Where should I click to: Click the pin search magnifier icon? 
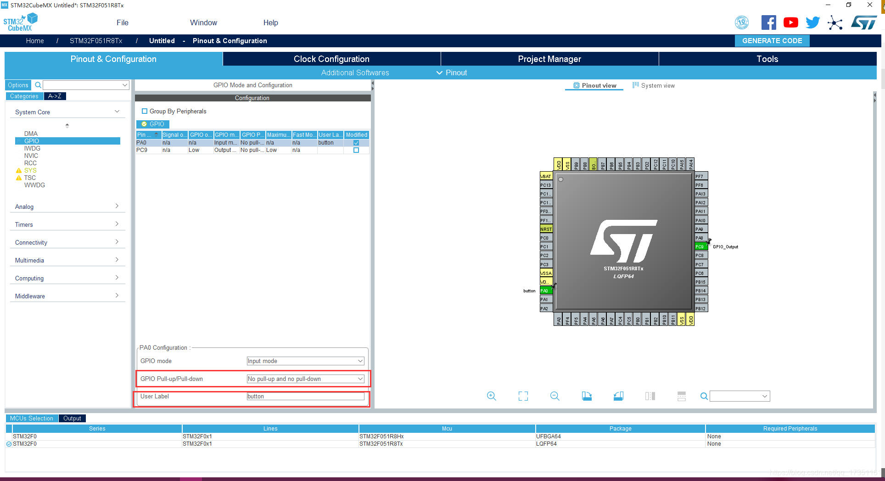coord(704,396)
